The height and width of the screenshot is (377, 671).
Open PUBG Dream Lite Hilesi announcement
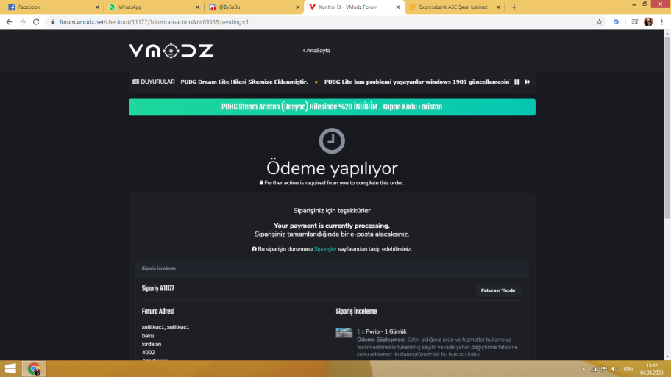(x=244, y=82)
